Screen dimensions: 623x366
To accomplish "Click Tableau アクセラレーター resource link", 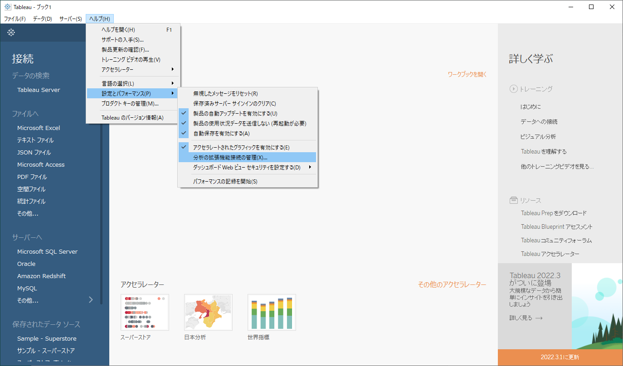I will [550, 254].
